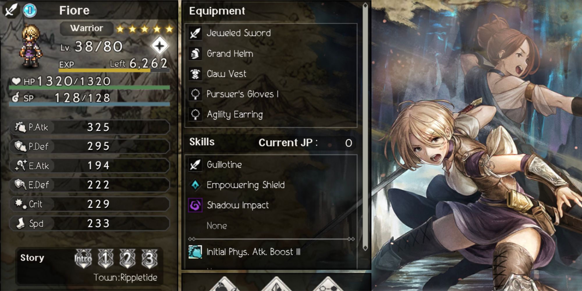Open the level-up plus diamond button
This screenshot has height=291, width=582.
point(159,46)
